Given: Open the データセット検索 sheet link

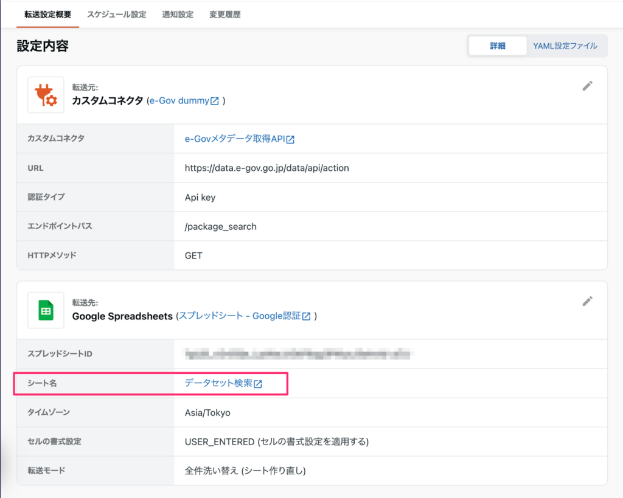Looking at the screenshot, I should coord(218,383).
